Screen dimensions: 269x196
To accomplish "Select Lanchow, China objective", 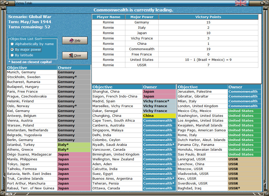I will [x=203, y=164].
